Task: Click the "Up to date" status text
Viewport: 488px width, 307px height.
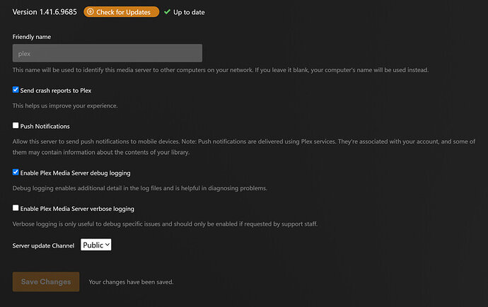Action: coord(189,12)
